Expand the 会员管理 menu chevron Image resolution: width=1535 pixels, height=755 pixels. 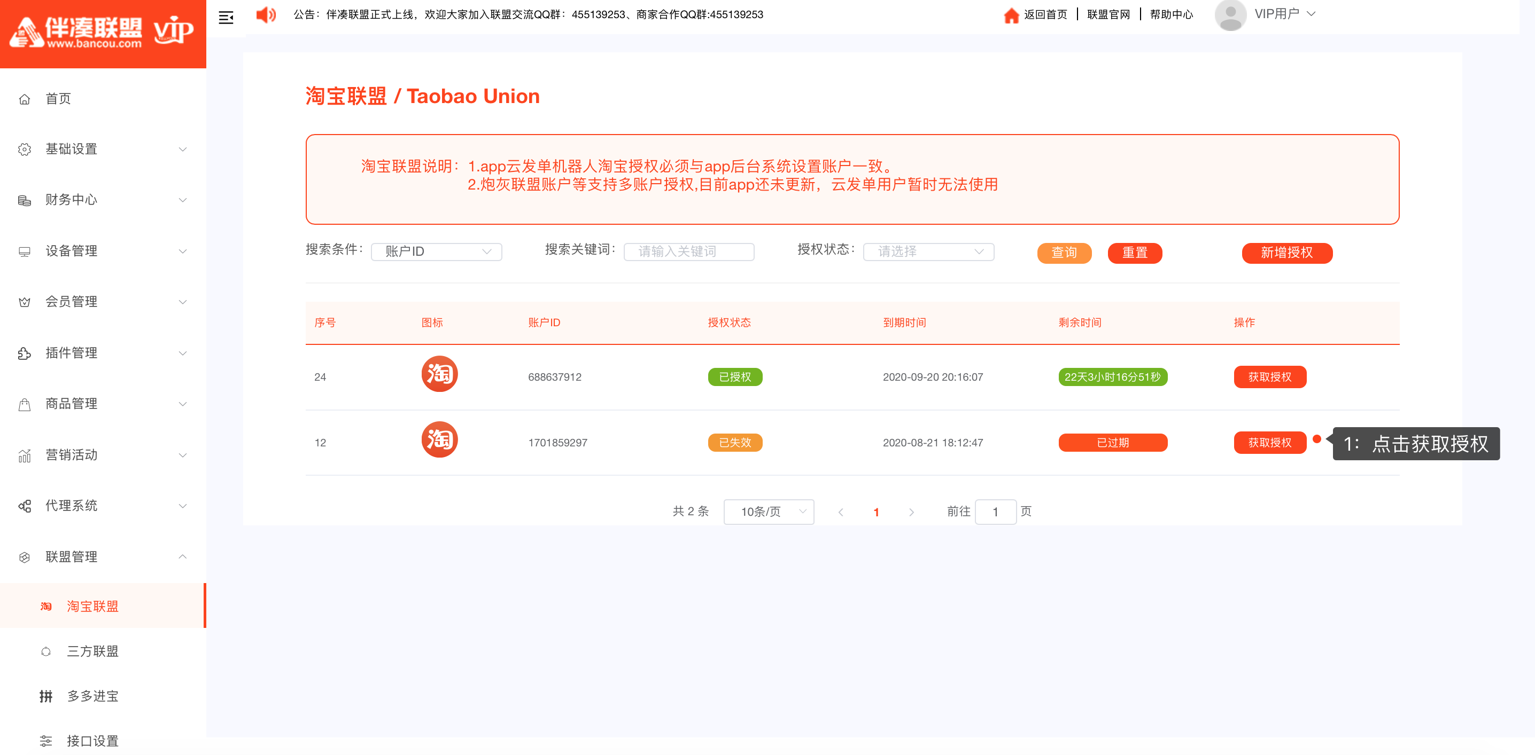183,302
